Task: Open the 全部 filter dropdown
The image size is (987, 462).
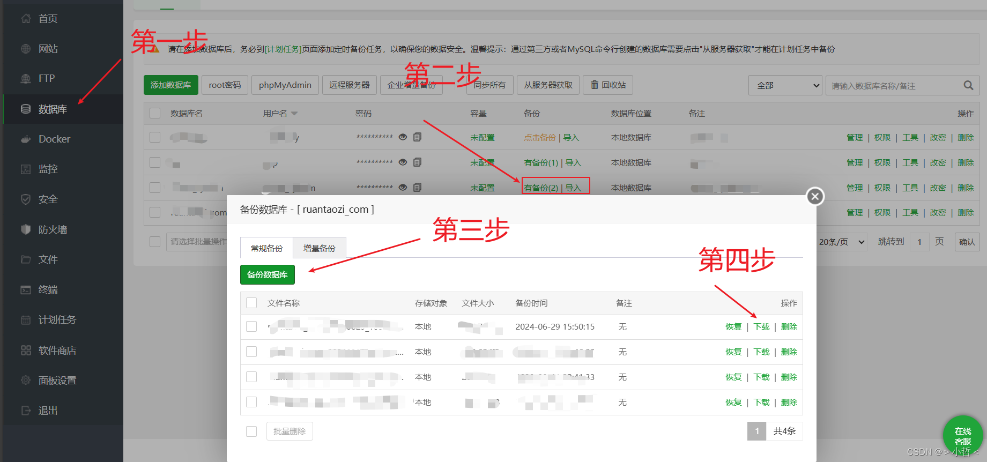Action: 785,85
